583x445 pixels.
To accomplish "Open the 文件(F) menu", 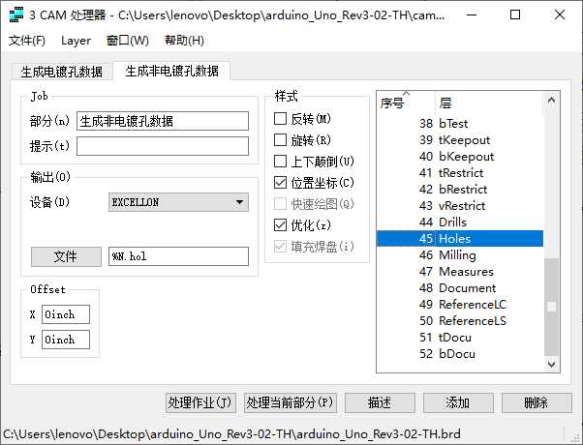I will click(x=27, y=41).
